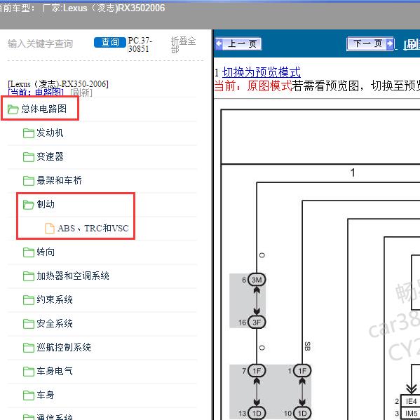The width and height of the screenshot is (420, 420).
Task: Click the folder icon beside 发动机
Action: coord(28,133)
